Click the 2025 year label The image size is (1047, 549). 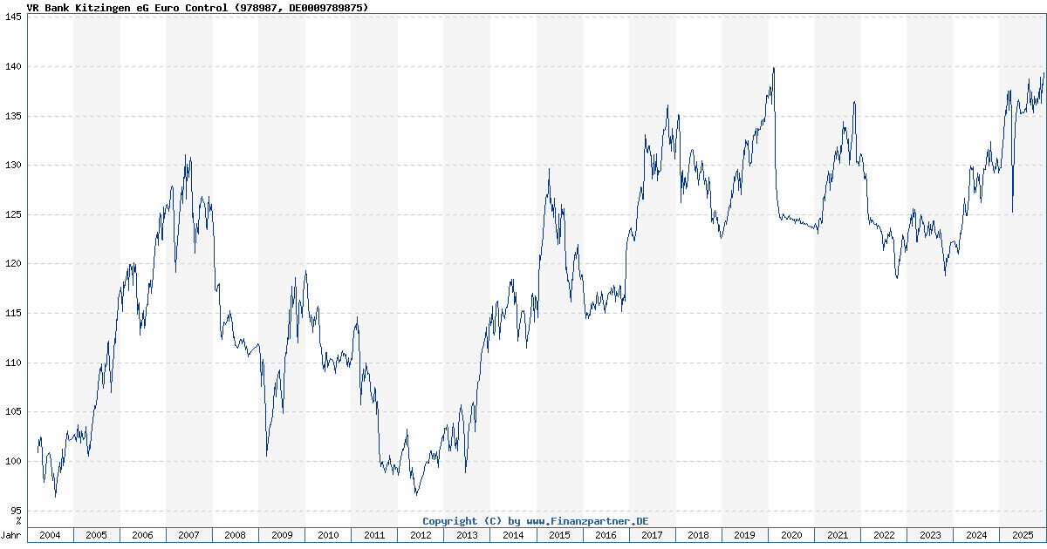[1022, 535]
